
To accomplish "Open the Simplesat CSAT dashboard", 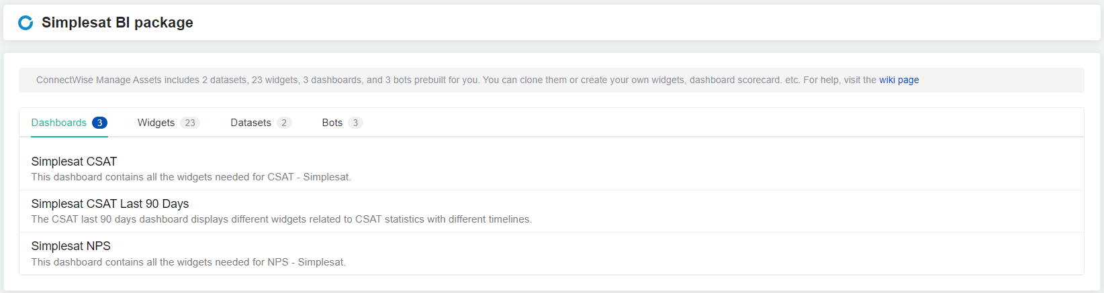I will (x=74, y=162).
